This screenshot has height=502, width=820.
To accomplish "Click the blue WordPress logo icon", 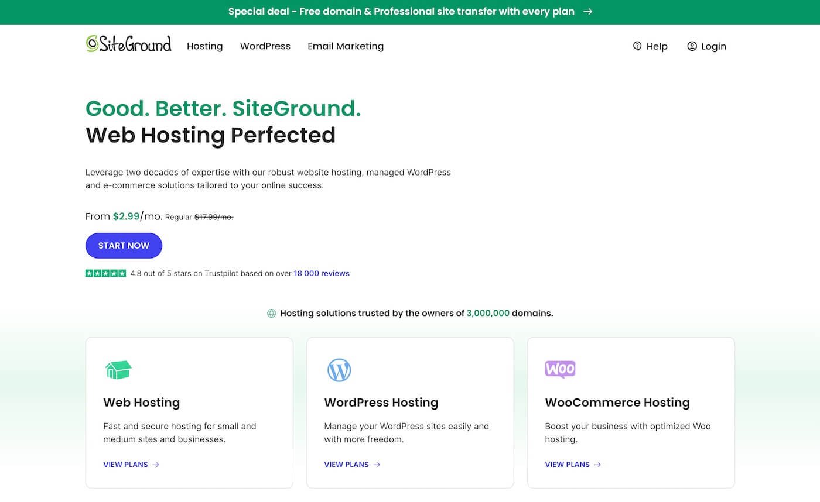I will click(x=339, y=370).
